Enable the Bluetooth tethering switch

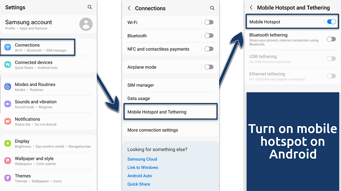click(331, 39)
